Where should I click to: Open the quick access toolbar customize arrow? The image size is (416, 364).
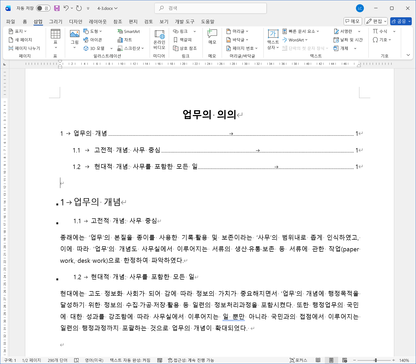pyautogui.click(x=88, y=8)
